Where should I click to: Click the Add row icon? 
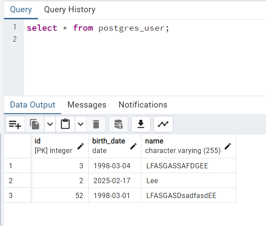tap(15, 125)
